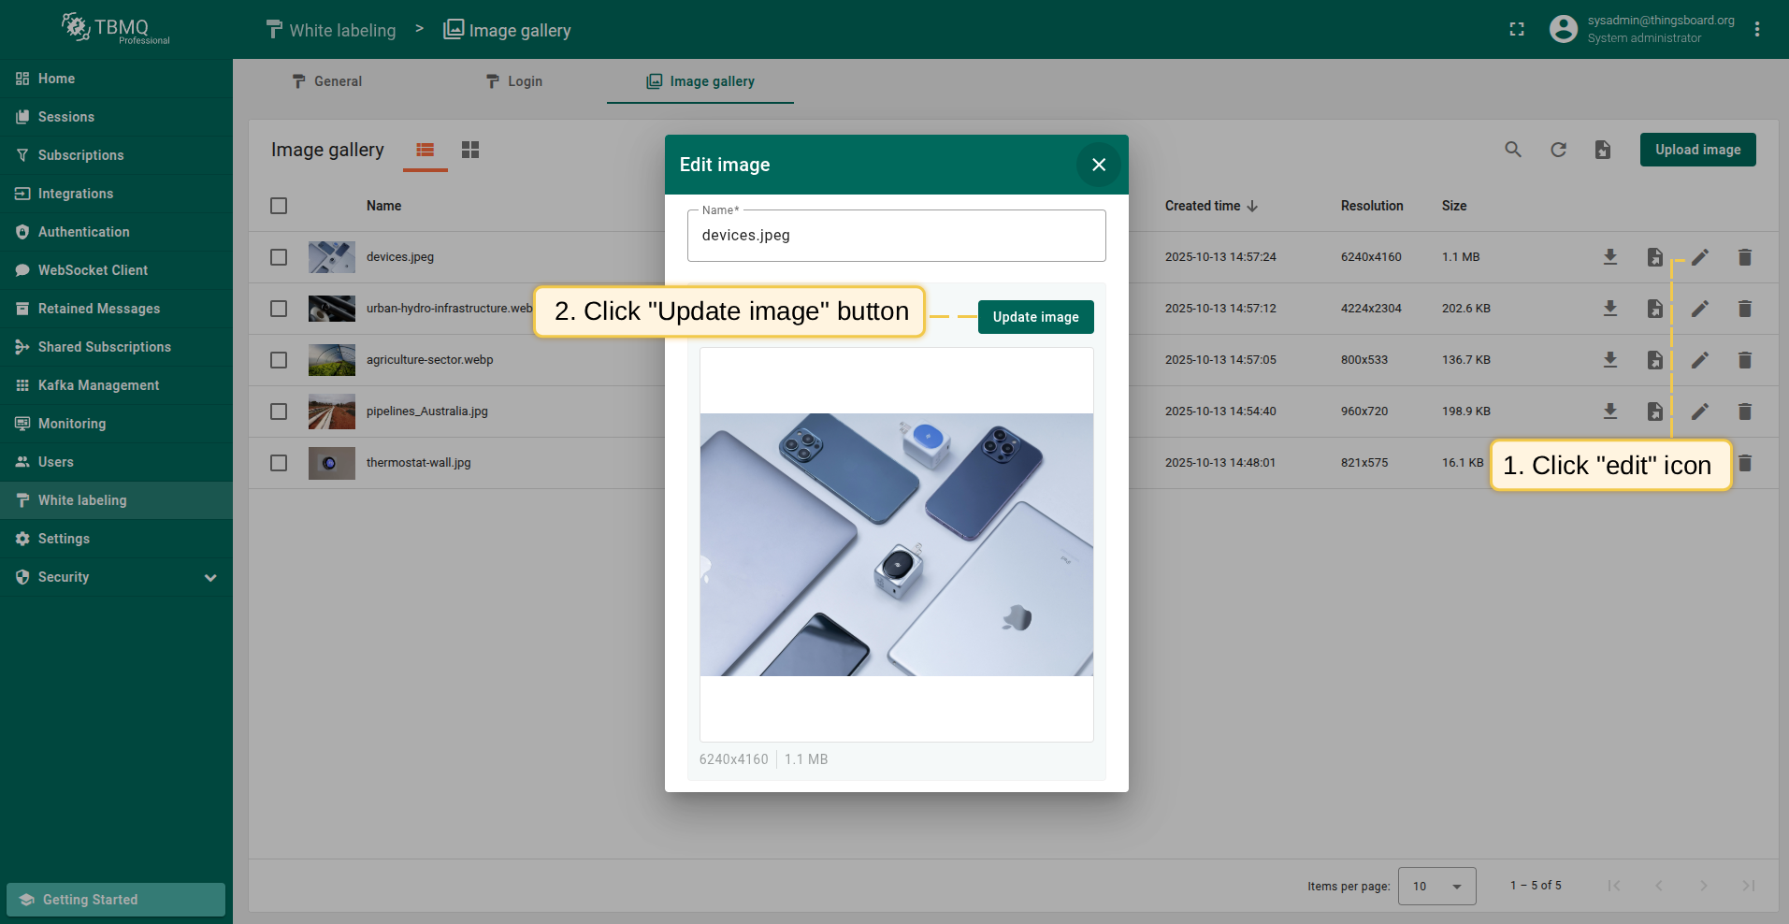Open the user options three-dot menu
The width and height of the screenshot is (1789, 924).
click(x=1757, y=30)
